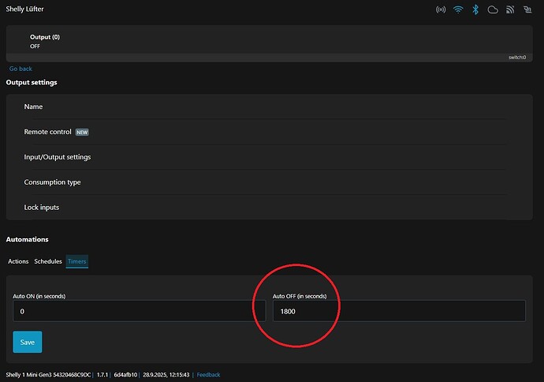544x382 pixels.
Task: Click the MQTT feed icon
Action: click(510, 10)
